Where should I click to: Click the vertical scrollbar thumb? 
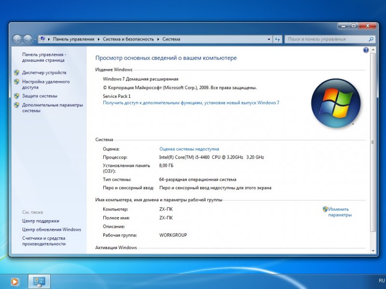click(x=373, y=142)
